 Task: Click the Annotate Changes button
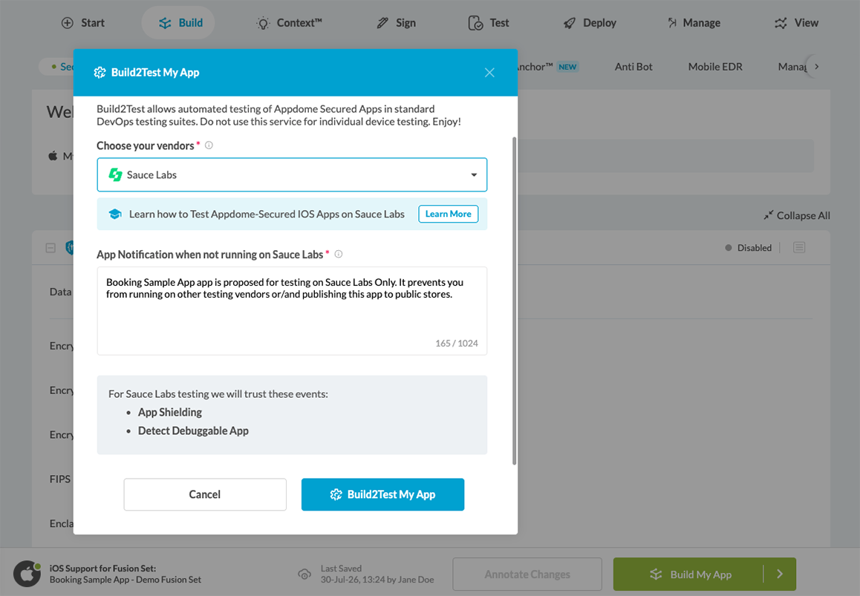[x=527, y=574]
